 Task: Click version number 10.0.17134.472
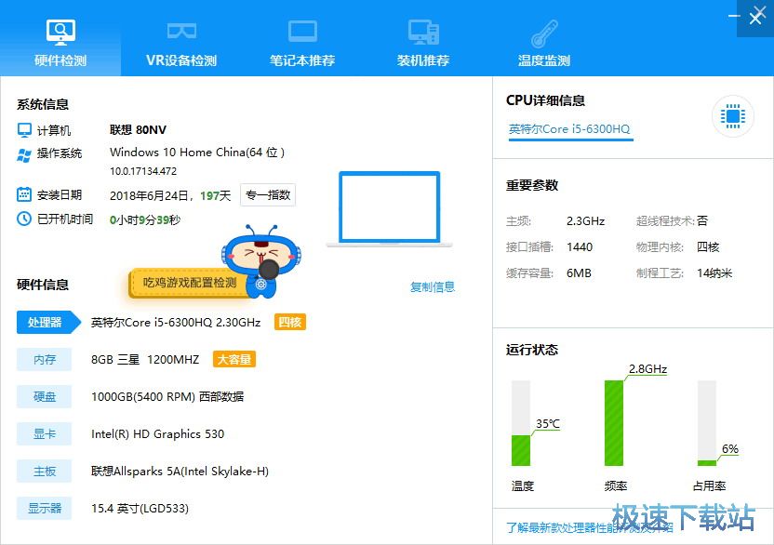(x=143, y=171)
